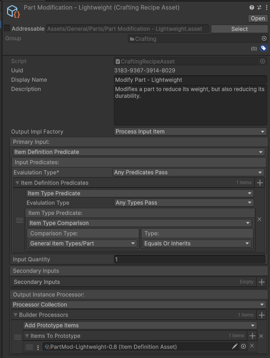This screenshot has height=358, width=270.
Task: Click inside the Input Quantity field
Action: coord(189,259)
